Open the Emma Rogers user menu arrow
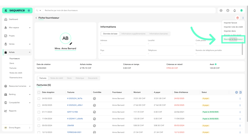 coord(30,128)
